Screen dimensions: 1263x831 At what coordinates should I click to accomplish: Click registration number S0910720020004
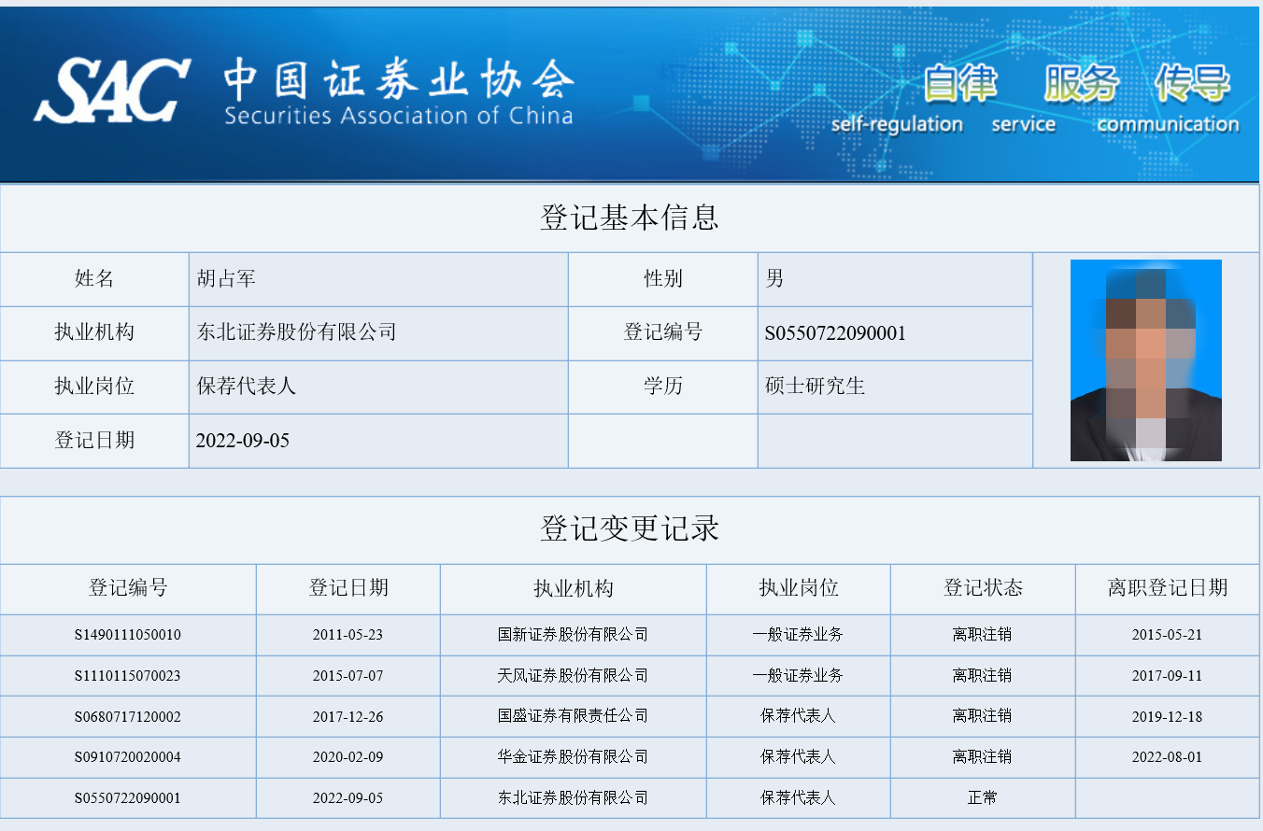pyautogui.click(x=128, y=757)
